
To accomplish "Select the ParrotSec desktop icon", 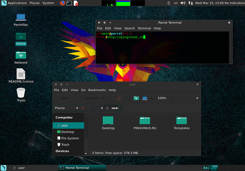I will click(x=21, y=20).
